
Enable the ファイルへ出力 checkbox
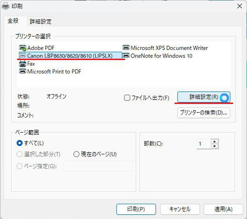(127, 98)
